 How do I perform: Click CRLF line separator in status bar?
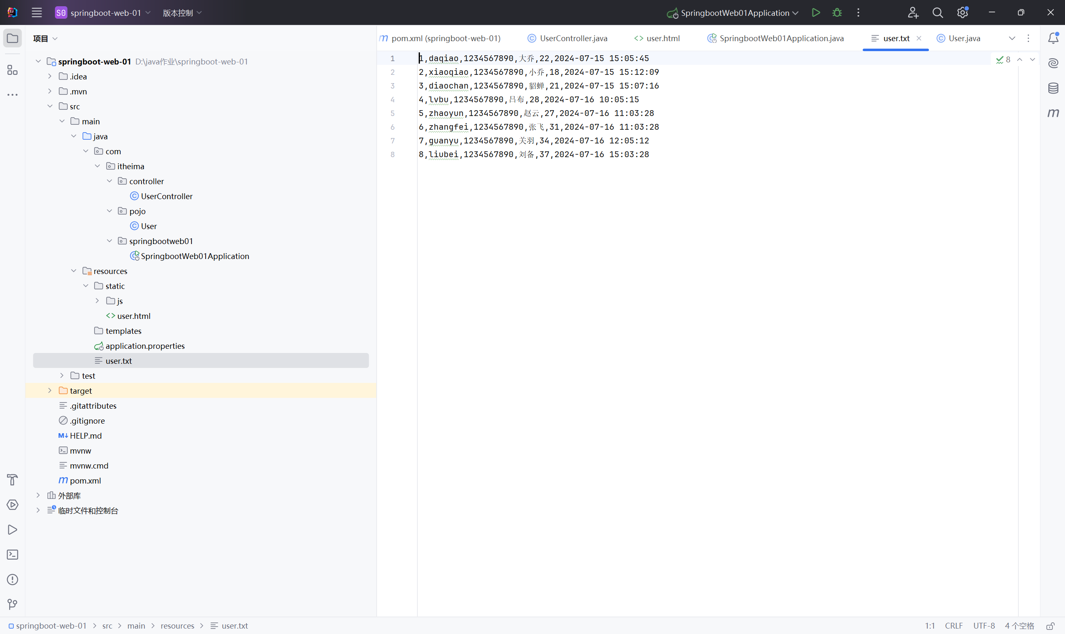953,626
